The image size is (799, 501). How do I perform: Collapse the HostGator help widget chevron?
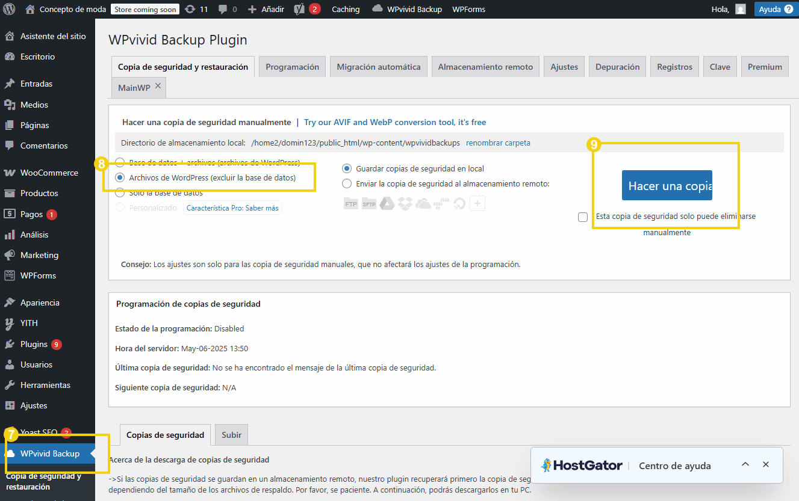(745, 465)
